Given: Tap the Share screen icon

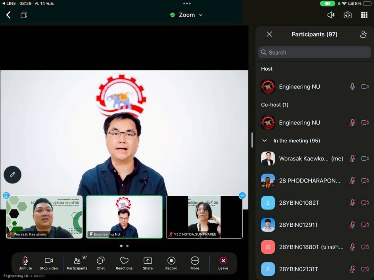Looking at the screenshot, I should (x=148, y=263).
